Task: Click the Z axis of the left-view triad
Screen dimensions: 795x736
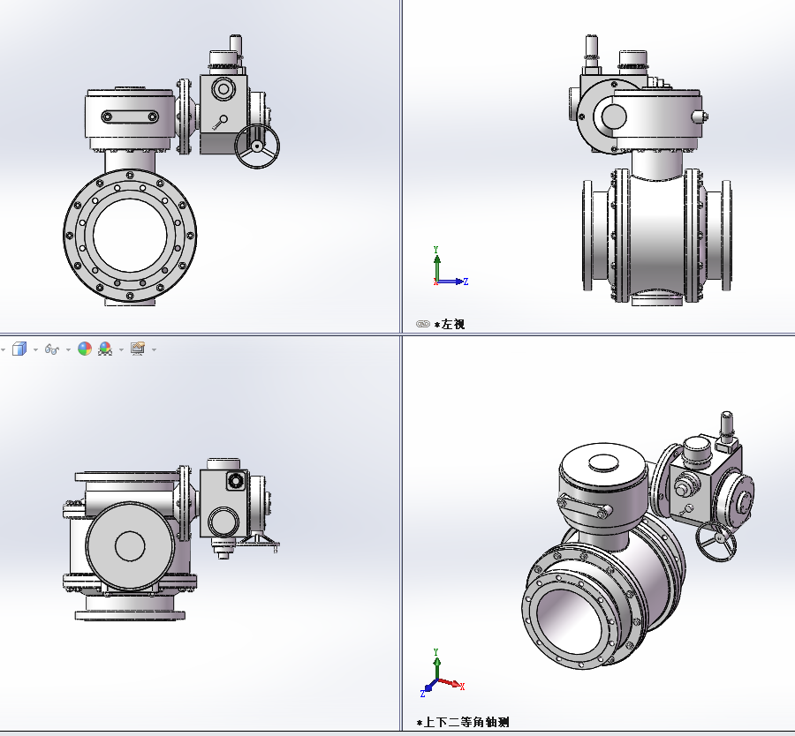Action: [x=452, y=282]
